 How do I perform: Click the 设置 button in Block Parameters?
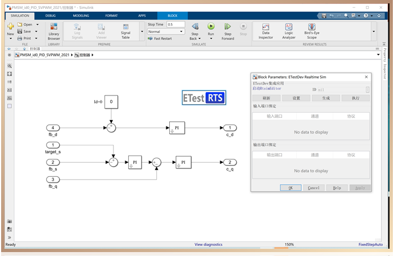coord(296,98)
